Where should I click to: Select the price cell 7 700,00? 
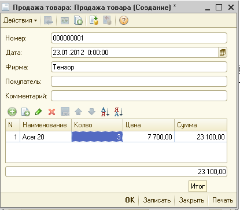pyautogui.click(x=149, y=137)
